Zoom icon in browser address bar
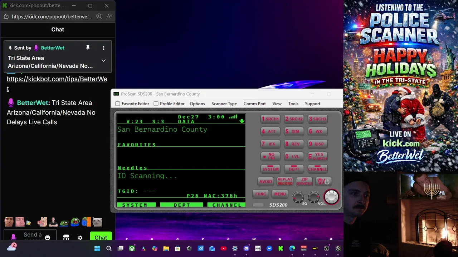 [99, 16]
